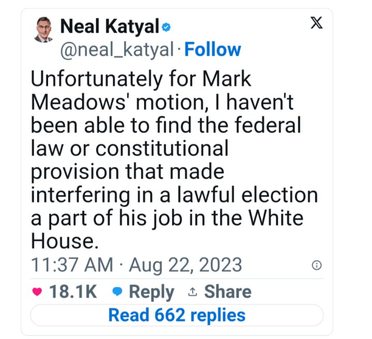Click the blue reply bubble icon
Image resolution: width=372 pixels, height=339 pixels.
(x=117, y=291)
